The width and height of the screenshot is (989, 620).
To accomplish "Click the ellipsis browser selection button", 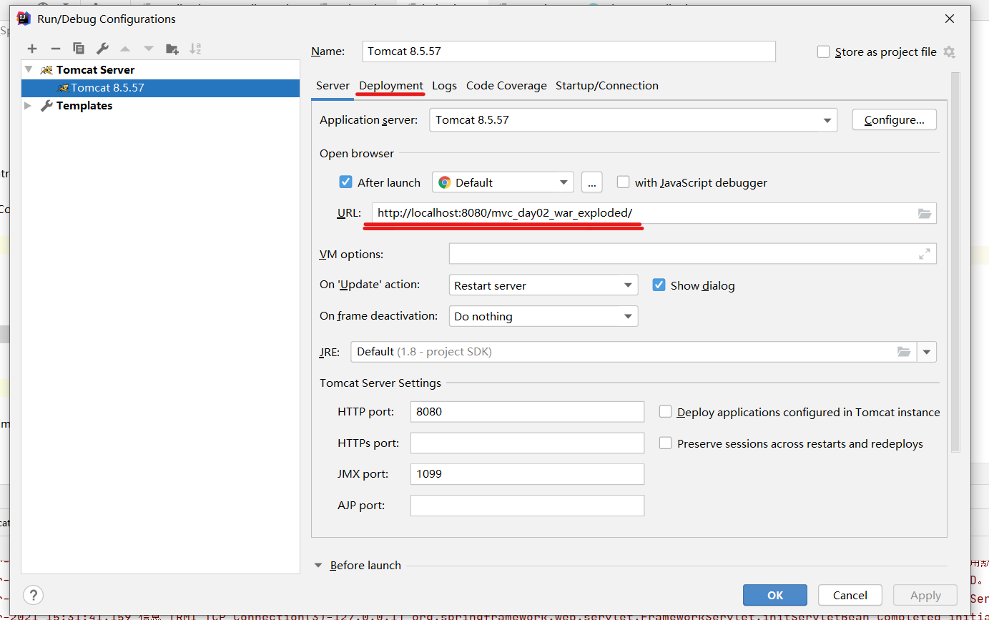I will 591,182.
